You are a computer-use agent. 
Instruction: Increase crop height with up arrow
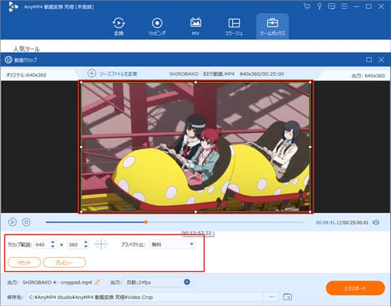pyautogui.click(x=86, y=242)
